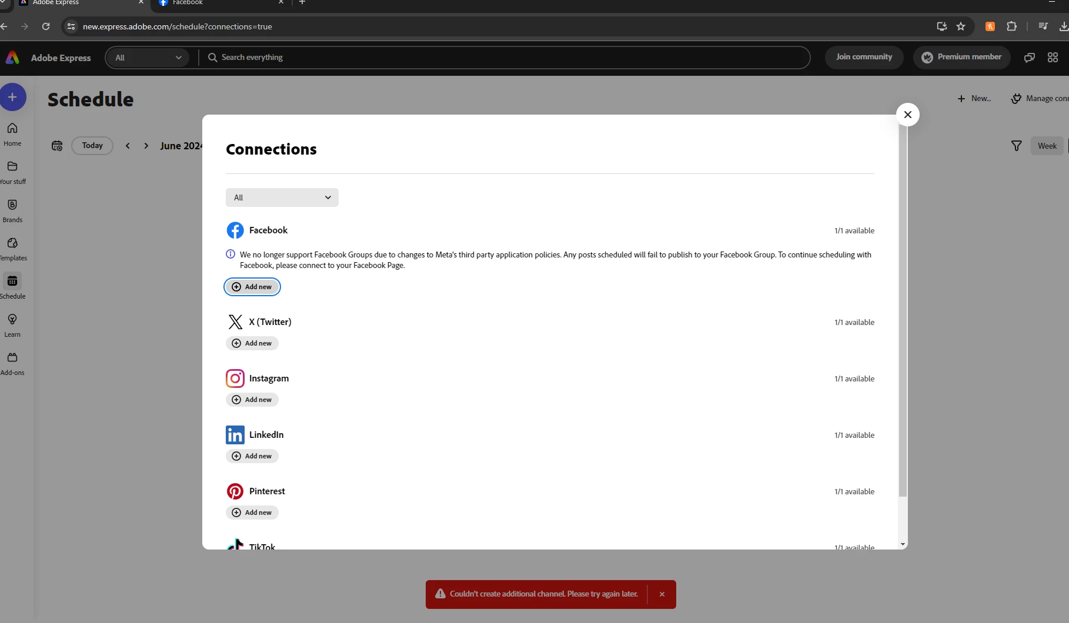Viewport: 1069px width, 623px height.
Task: Click the install app icon in address bar
Action: 941,26
